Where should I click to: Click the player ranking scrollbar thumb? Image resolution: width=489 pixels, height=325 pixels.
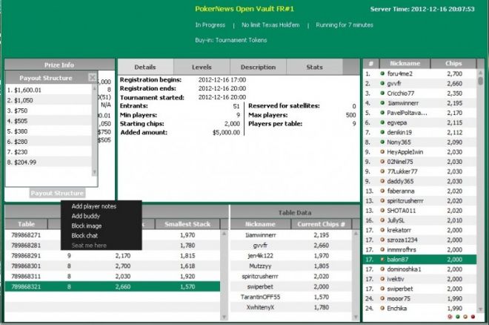point(481,81)
